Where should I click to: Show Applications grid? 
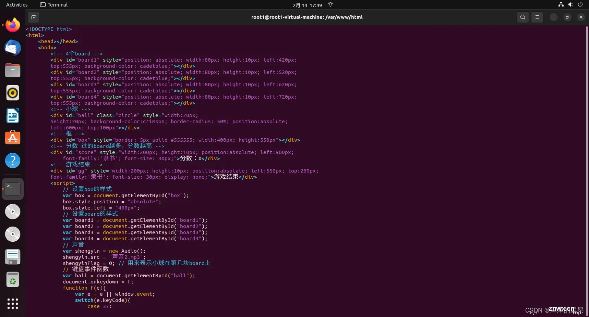click(x=13, y=303)
